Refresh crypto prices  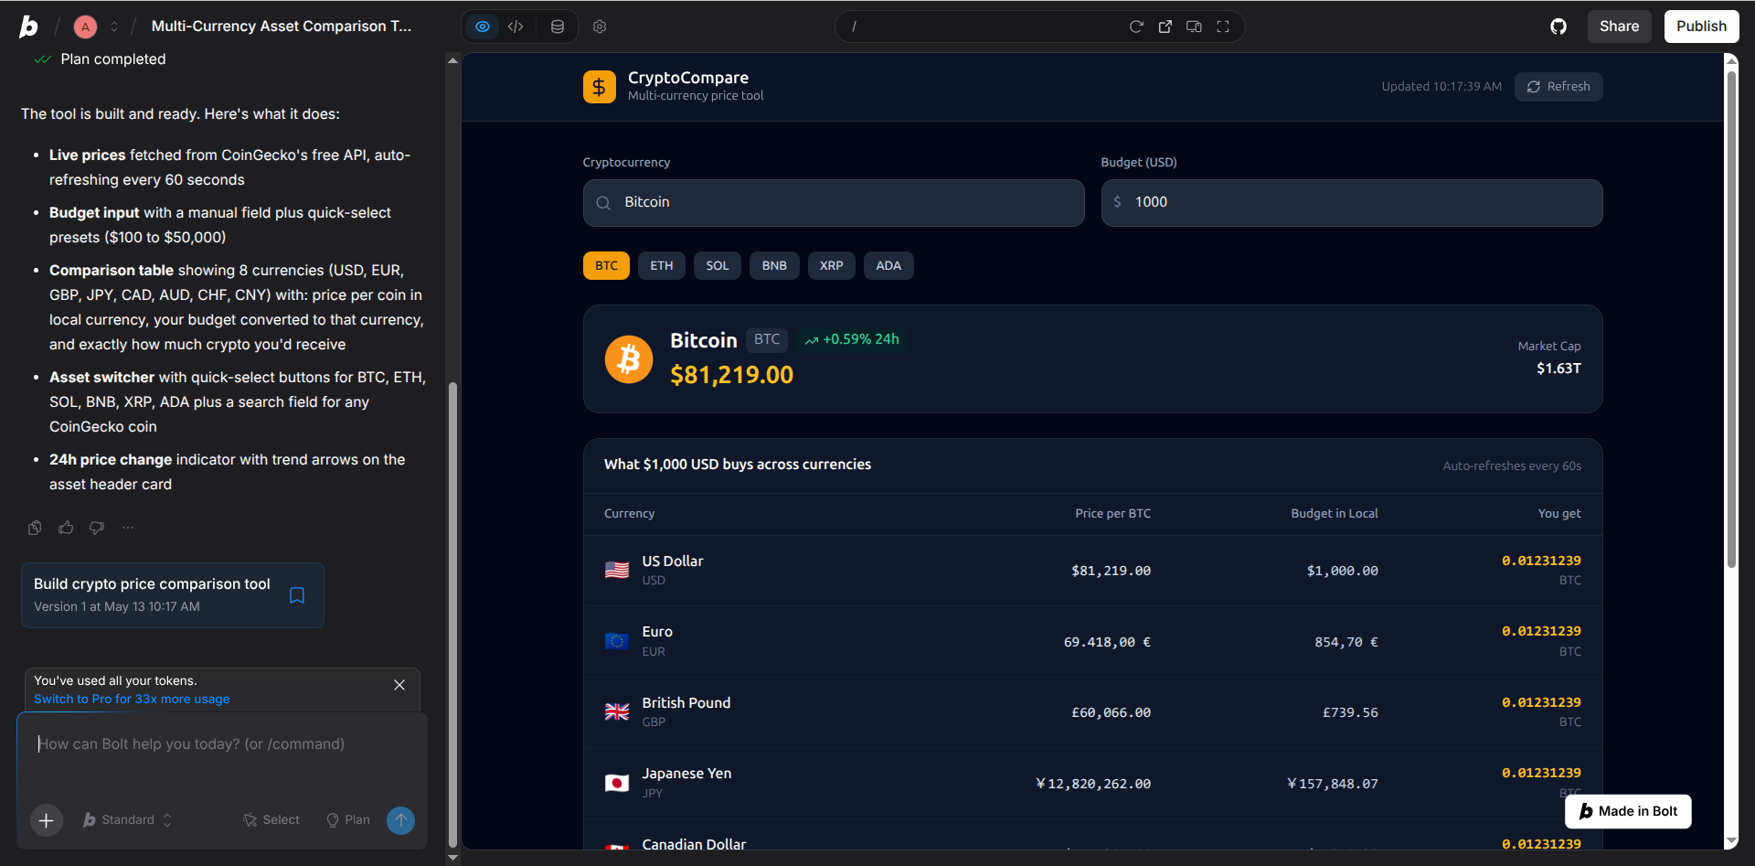tap(1558, 87)
